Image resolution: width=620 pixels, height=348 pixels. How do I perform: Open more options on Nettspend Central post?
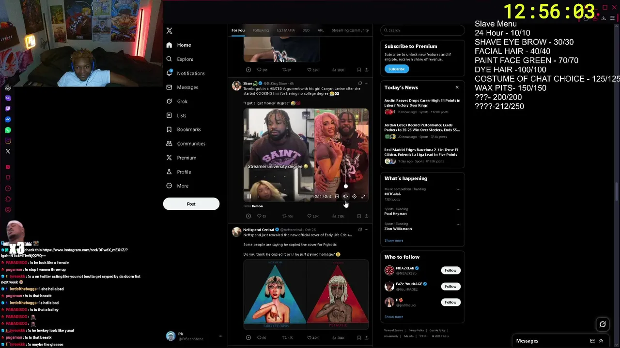(x=366, y=230)
